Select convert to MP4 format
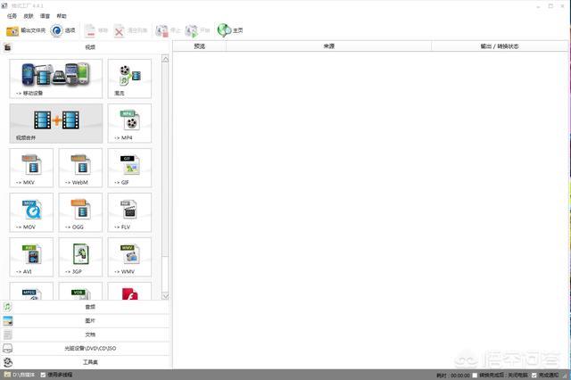The width and height of the screenshot is (571, 380). 129,122
